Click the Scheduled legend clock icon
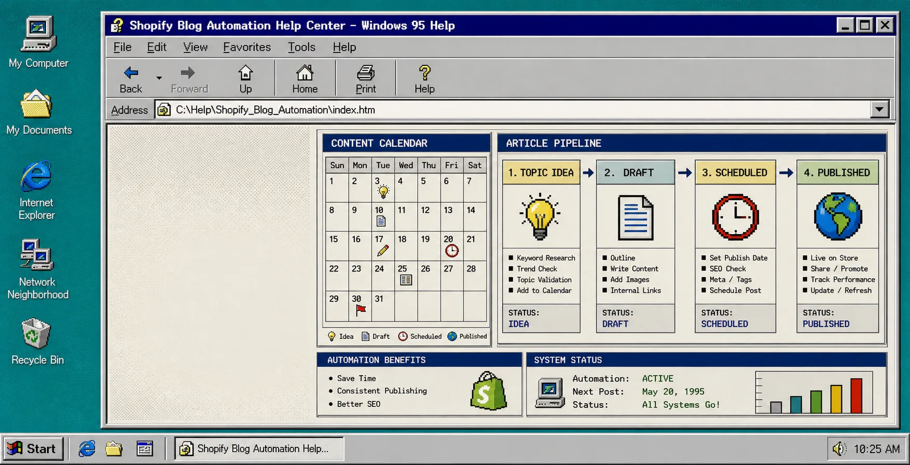Viewport: 910px width, 465px height. click(403, 336)
